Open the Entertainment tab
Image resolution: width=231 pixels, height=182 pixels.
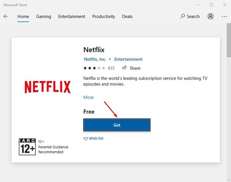pyautogui.click(x=72, y=17)
